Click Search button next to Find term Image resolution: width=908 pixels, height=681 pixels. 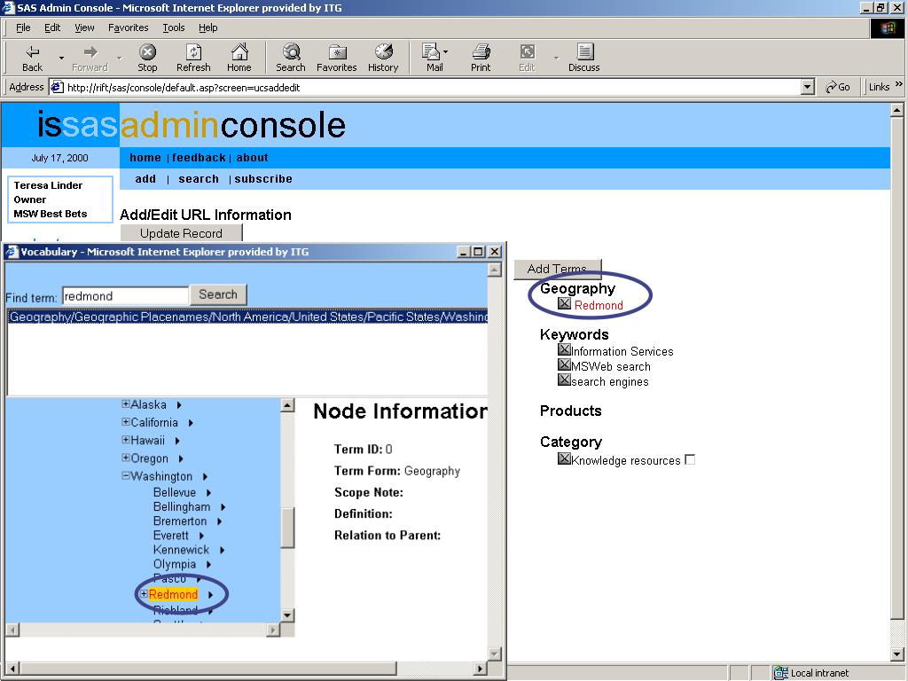[218, 294]
